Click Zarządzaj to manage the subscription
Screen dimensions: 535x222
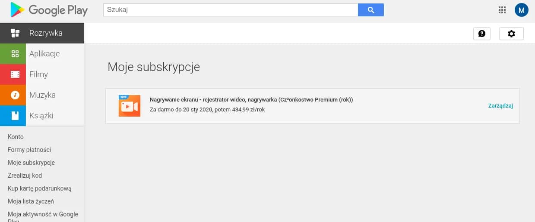(500, 106)
